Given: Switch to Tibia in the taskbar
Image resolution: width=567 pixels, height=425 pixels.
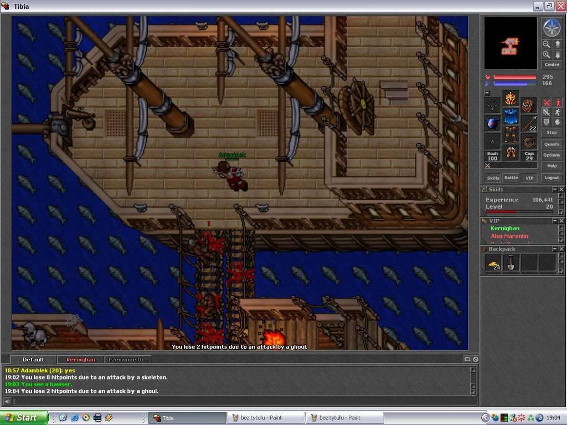Looking at the screenshot, I should pos(187,418).
